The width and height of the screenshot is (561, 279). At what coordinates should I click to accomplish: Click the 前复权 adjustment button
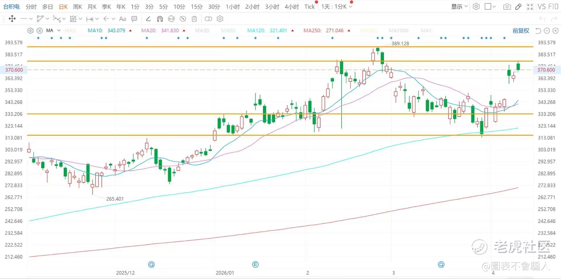click(521, 31)
